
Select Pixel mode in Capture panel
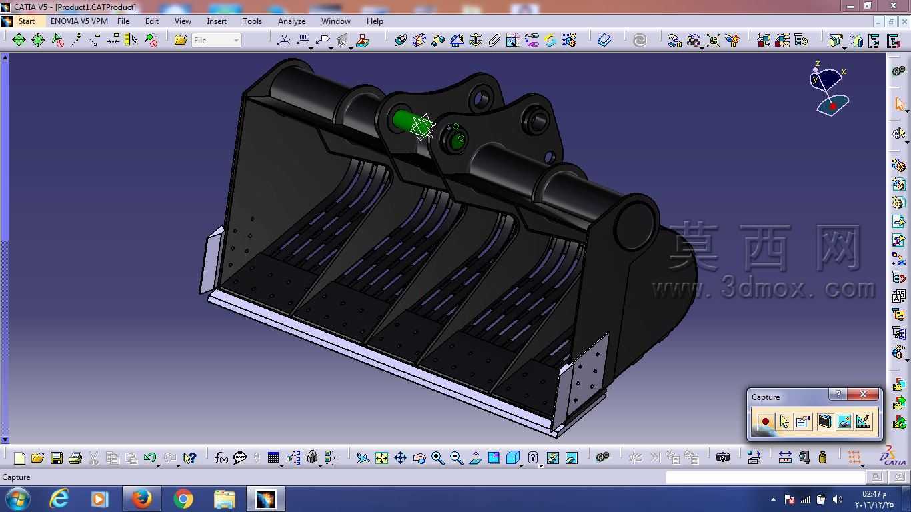pyautogui.click(x=844, y=421)
